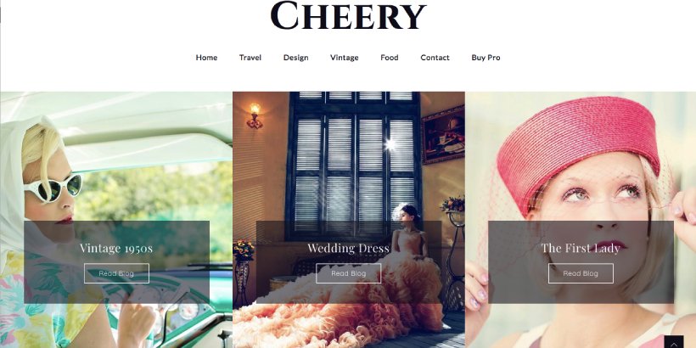The image size is (696, 348).
Task: Open the Wedding Dress post title
Action: (349, 248)
